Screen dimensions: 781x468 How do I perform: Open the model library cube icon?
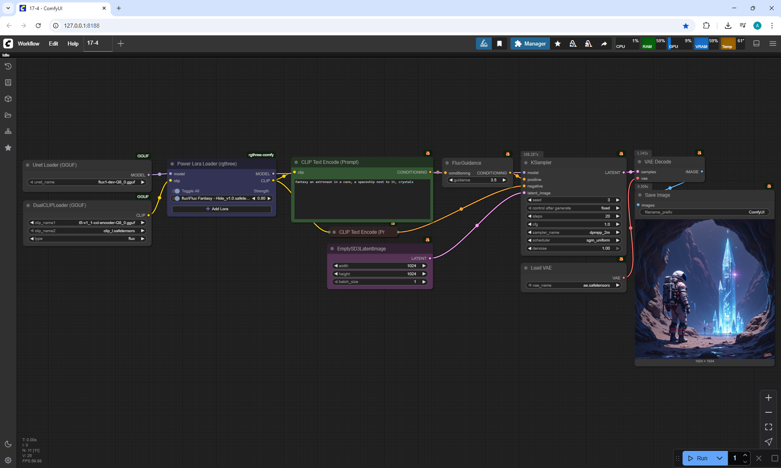[8, 99]
